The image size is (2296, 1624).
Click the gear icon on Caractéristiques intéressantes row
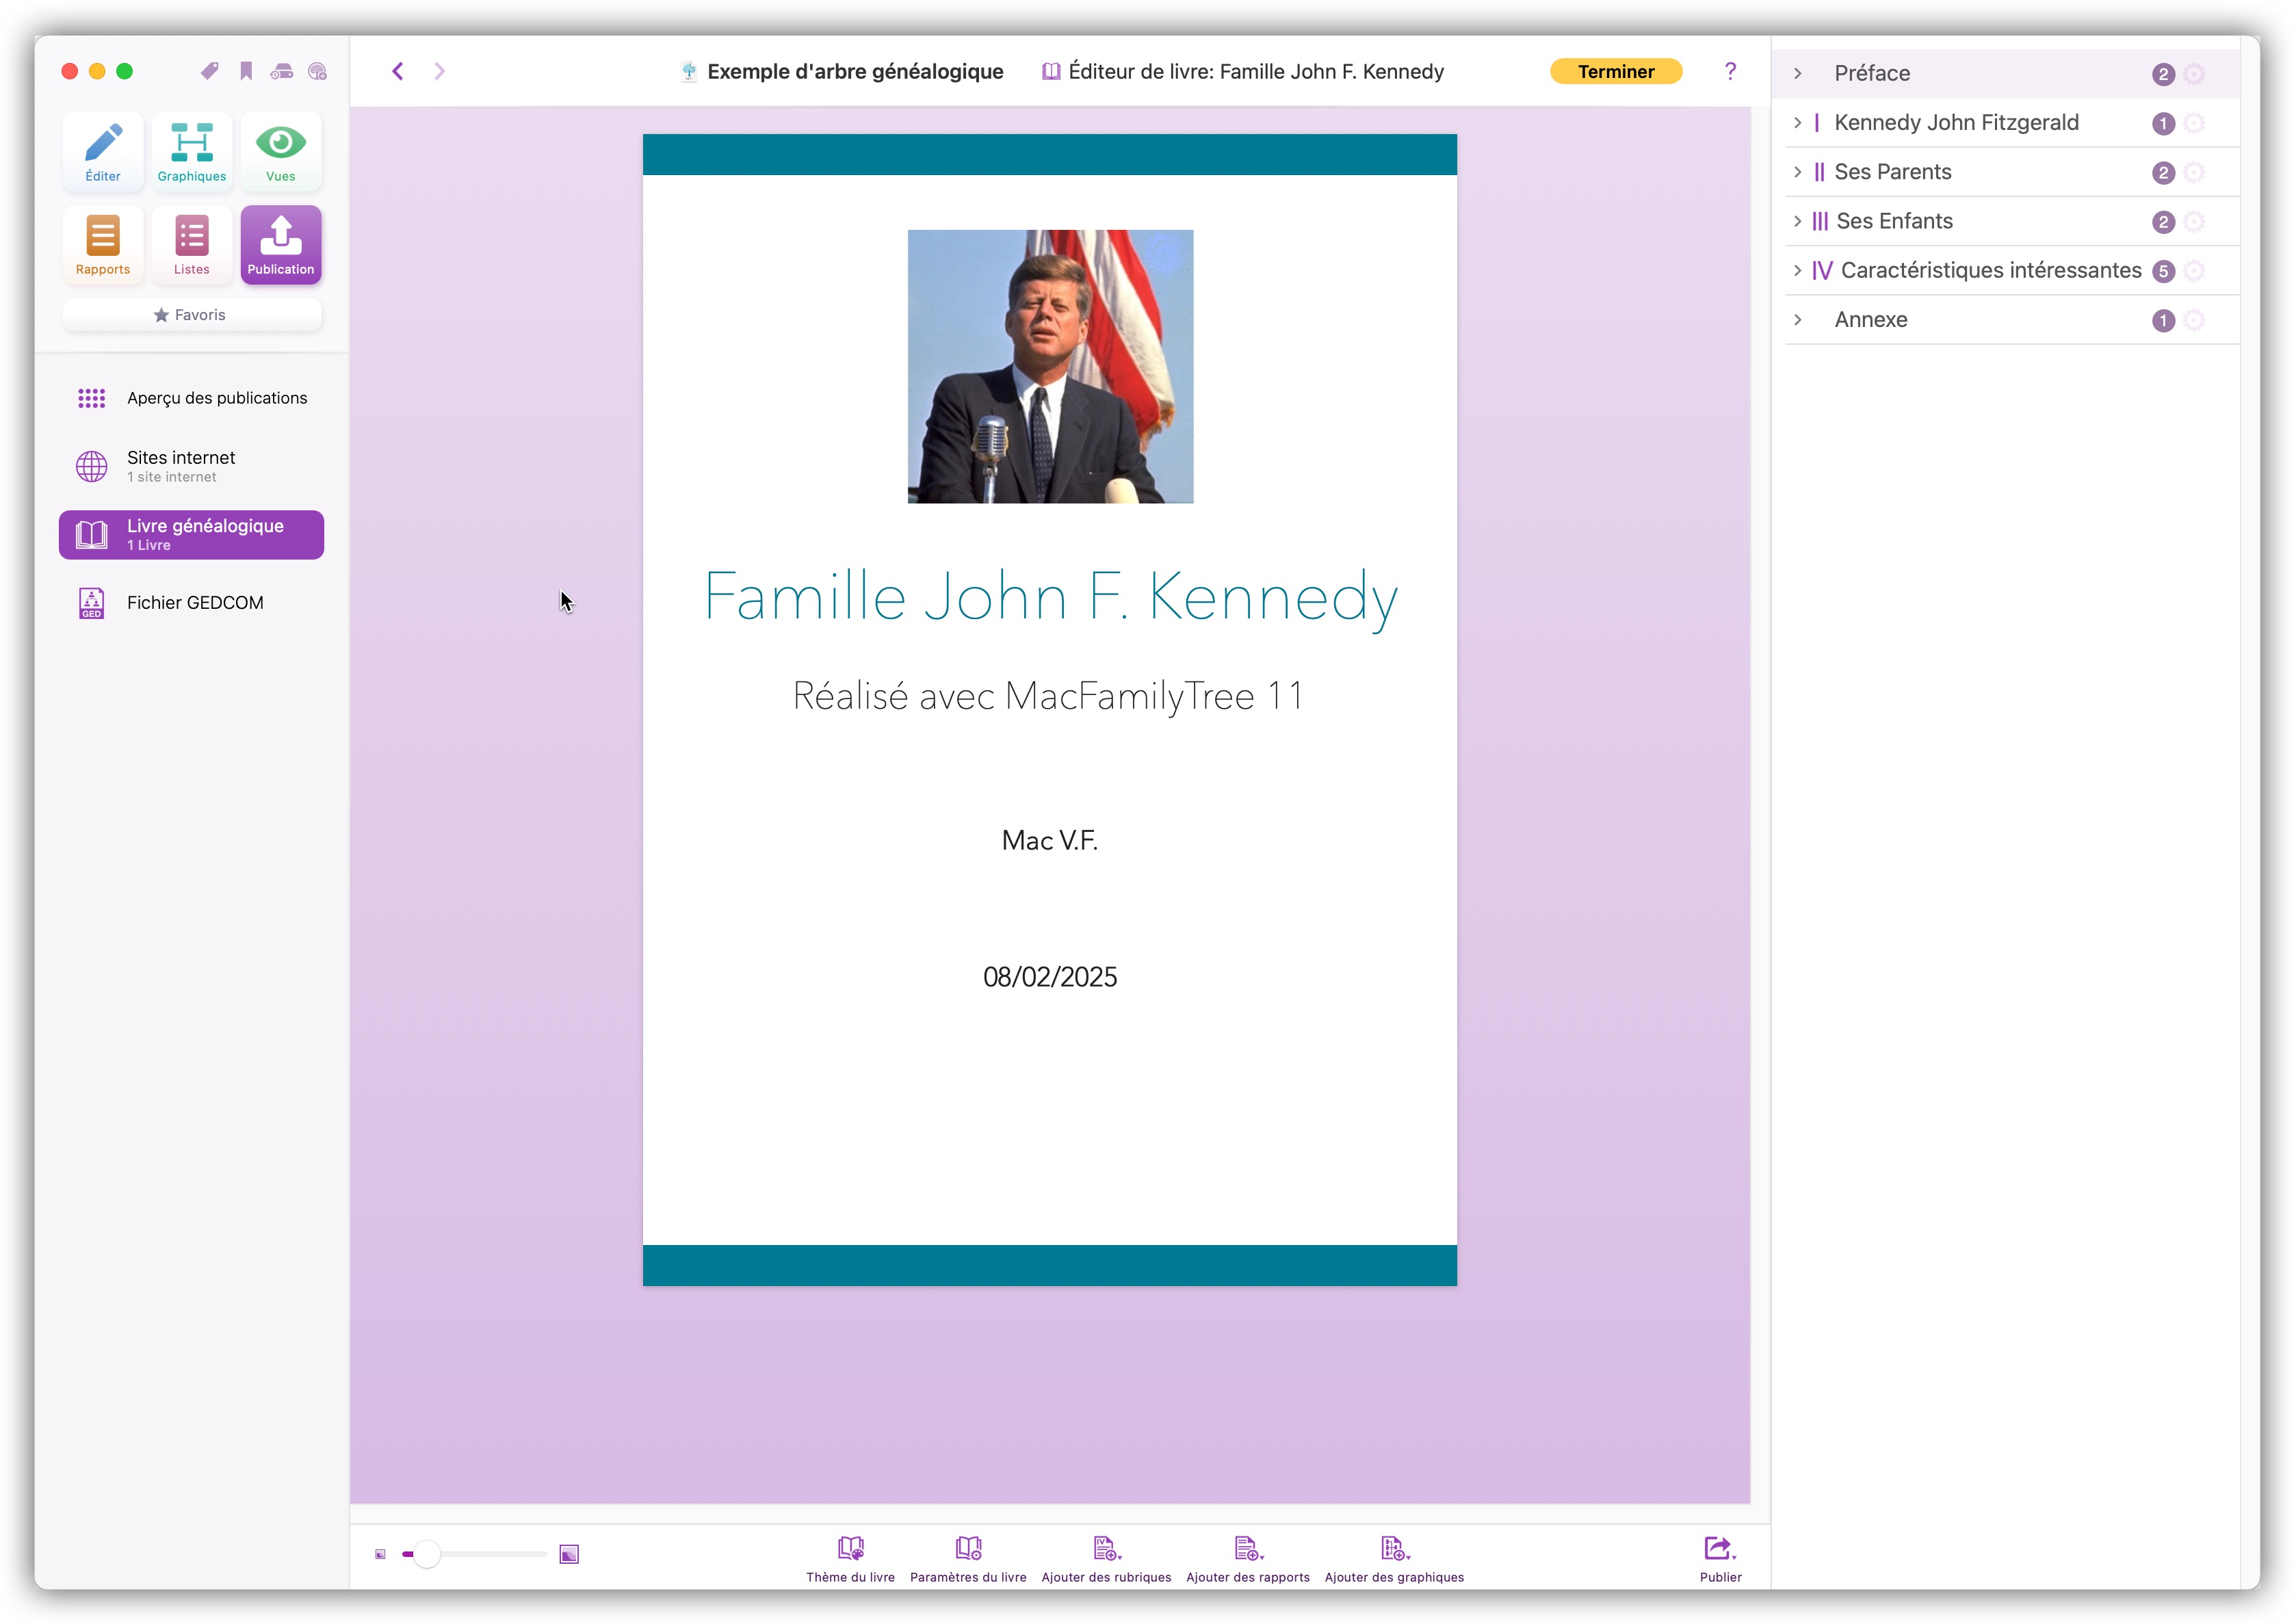(x=2194, y=271)
